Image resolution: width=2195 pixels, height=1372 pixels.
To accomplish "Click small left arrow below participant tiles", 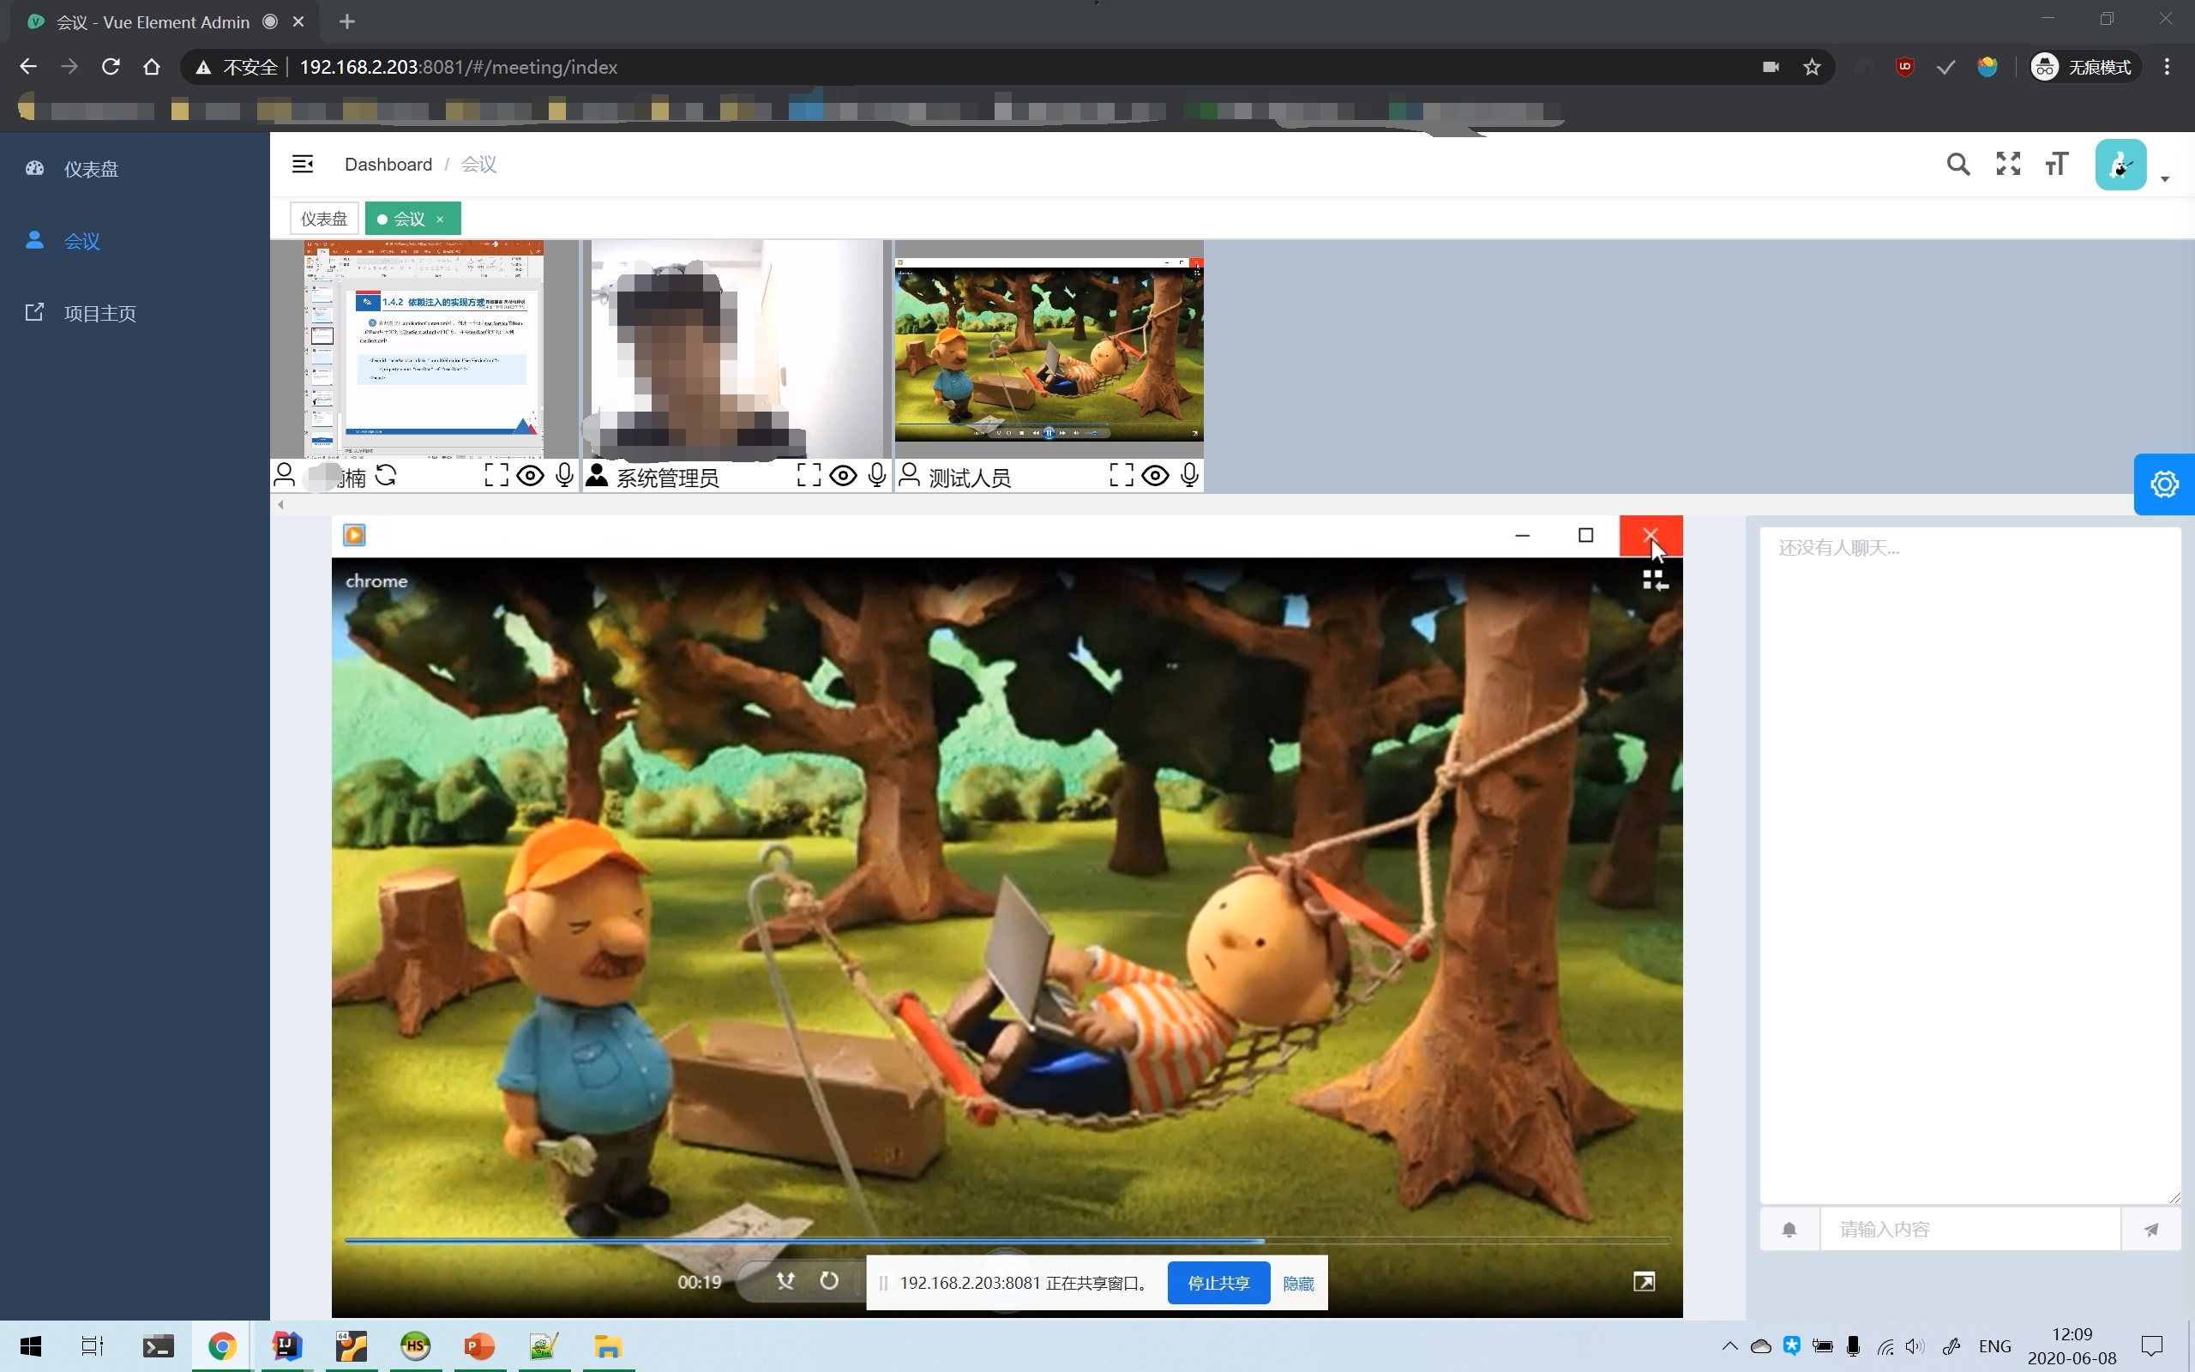I will coord(281,504).
